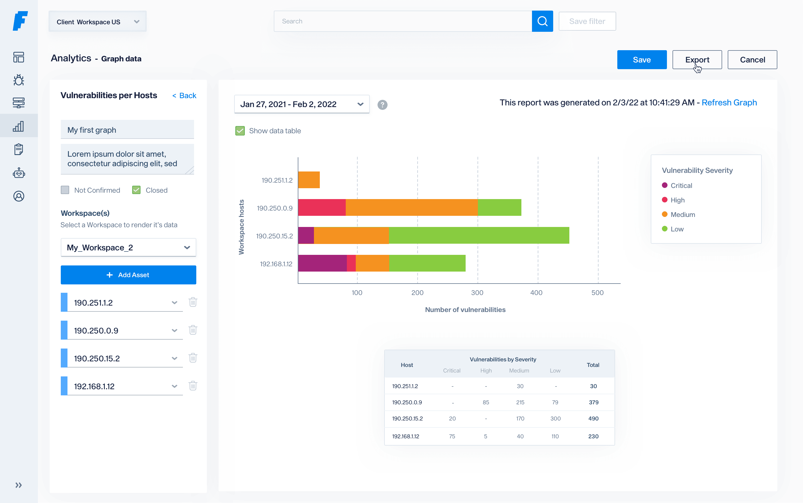The height and width of the screenshot is (503, 803).
Task: Open the reports clipboard icon in sidebar
Action: tap(19, 149)
